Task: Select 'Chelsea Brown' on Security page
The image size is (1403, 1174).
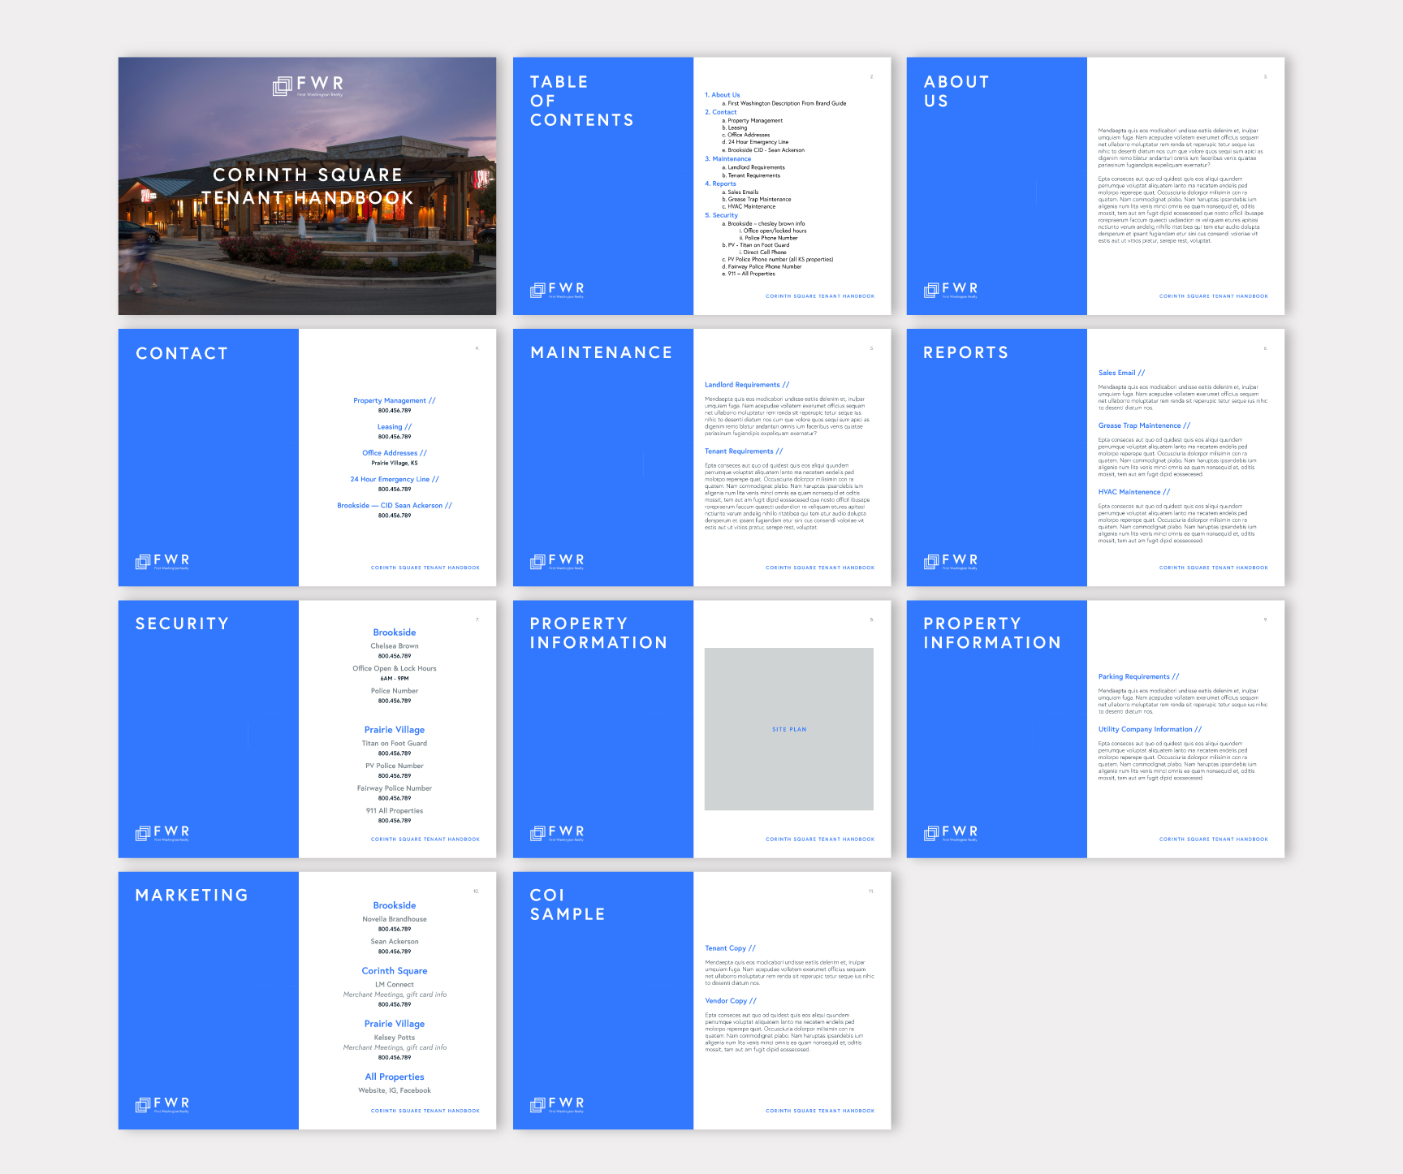Action: tap(395, 646)
